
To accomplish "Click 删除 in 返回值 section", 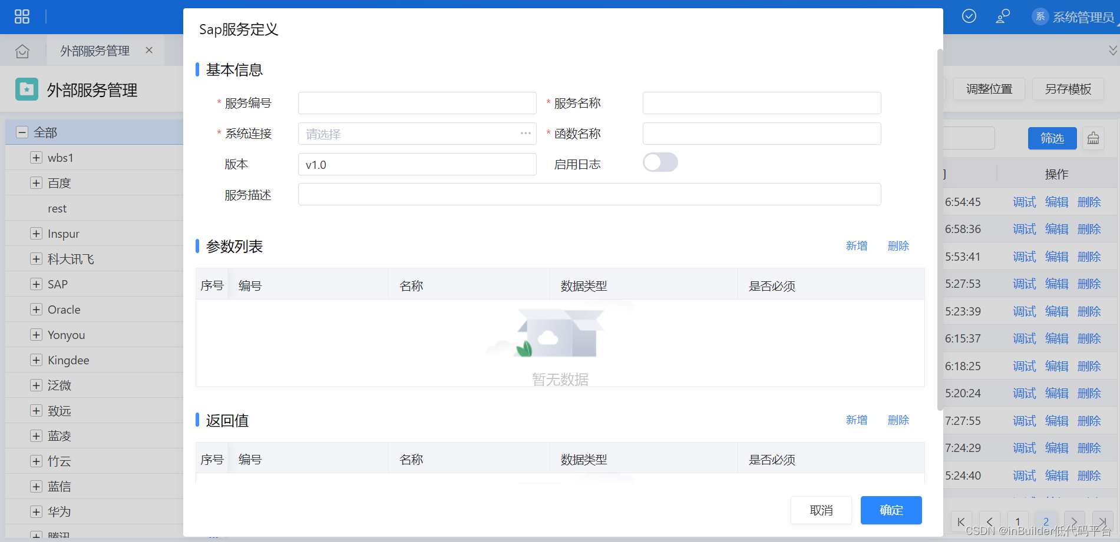I will click(898, 420).
